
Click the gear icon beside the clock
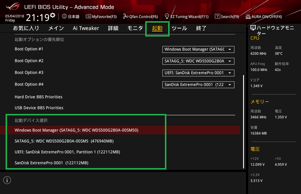click(x=53, y=15)
